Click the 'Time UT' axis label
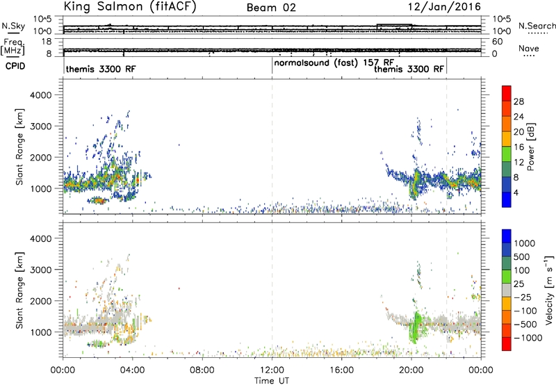Screen dimensions: 556x385 coord(272,381)
